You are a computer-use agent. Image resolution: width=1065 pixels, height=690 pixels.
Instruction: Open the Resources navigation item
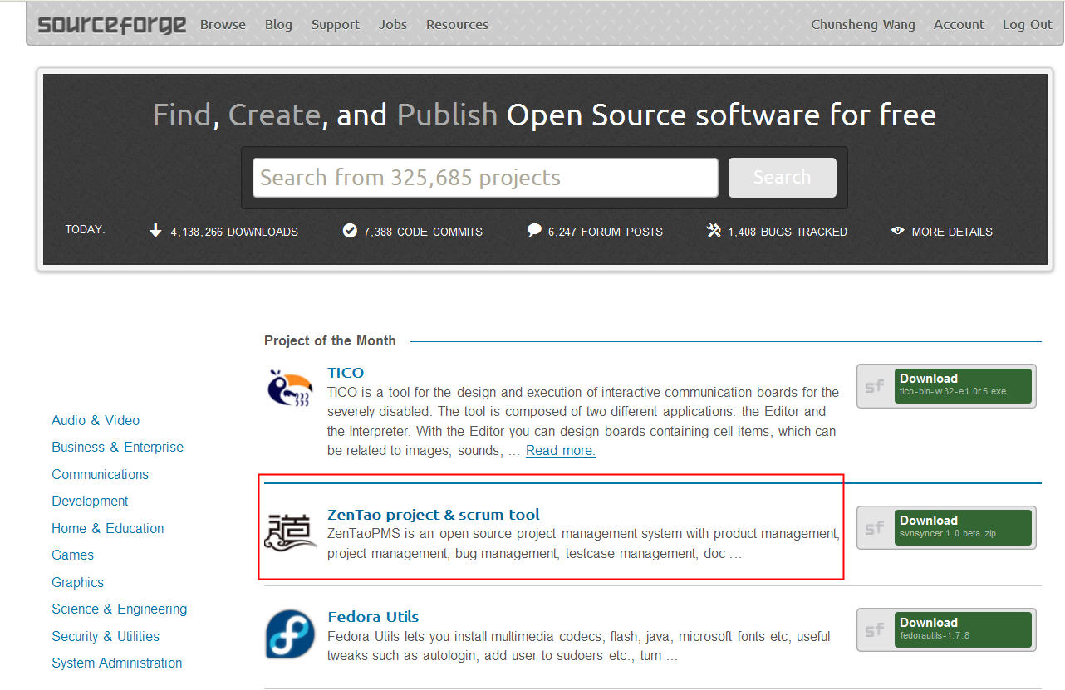point(457,24)
